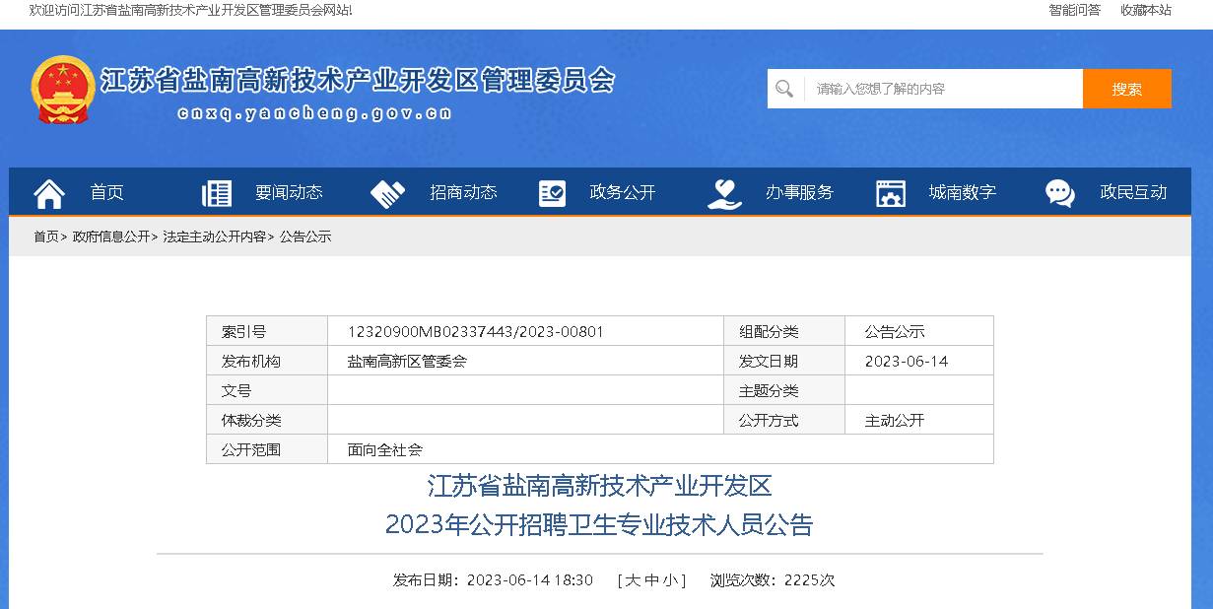
Task: Open the 首页 navigation menu item
Action: click(x=107, y=193)
